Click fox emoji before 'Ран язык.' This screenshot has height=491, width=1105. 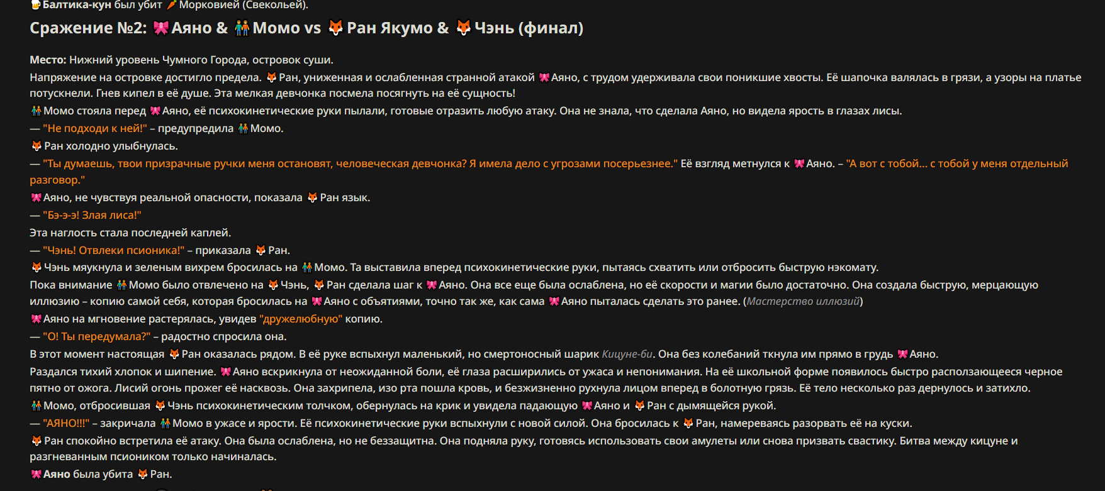[x=313, y=198]
